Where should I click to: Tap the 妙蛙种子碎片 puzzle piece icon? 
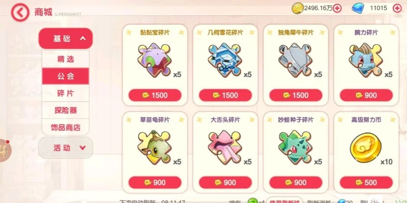point(295,147)
